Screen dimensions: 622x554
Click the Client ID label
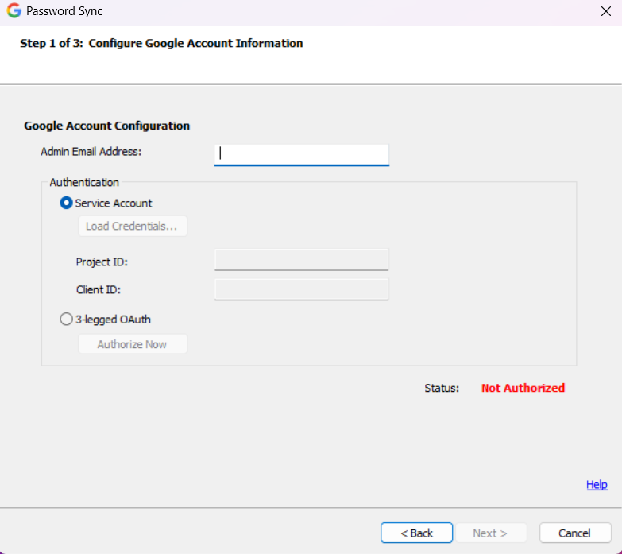[x=98, y=289]
